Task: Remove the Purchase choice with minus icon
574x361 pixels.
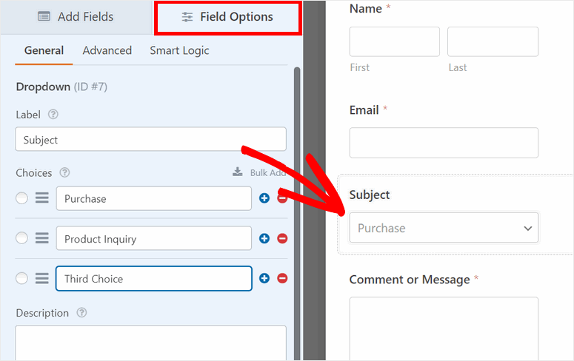Action: tap(282, 198)
